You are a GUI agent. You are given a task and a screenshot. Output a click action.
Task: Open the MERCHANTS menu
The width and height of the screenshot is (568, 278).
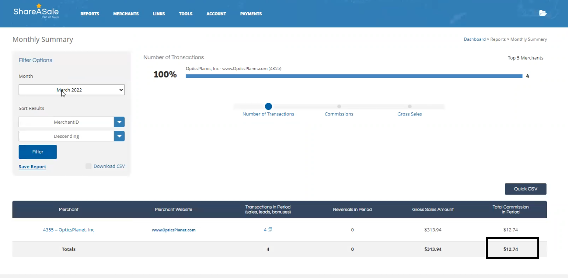126,14
